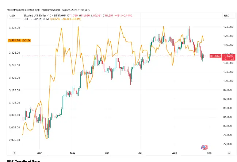The width and height of the screenshot is (237, 162).
Task: Click the Jun label on time axis
Action: point(107,153)
